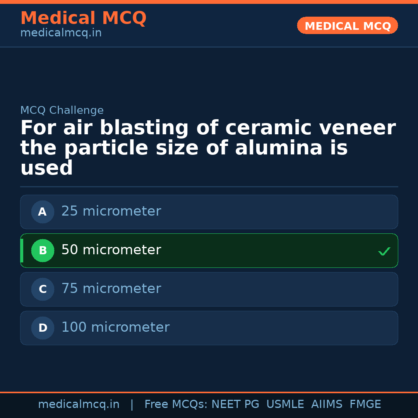This screenshot has width=418, height=418.
Task: Select the letter C option circle
Action: coord(43,289)
